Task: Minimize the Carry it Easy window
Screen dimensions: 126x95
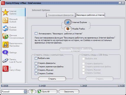Action: (x=120, y=3)
